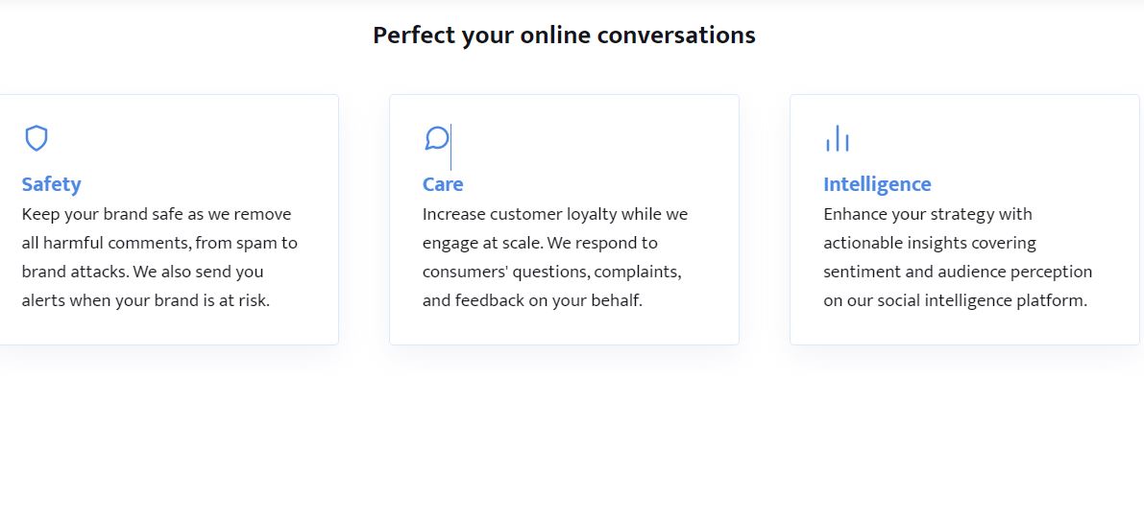Click the line 'Enhance your strategy with'
Image resolution: width=1144 pixels, height=522 pixels.
(x=928, y=214)
